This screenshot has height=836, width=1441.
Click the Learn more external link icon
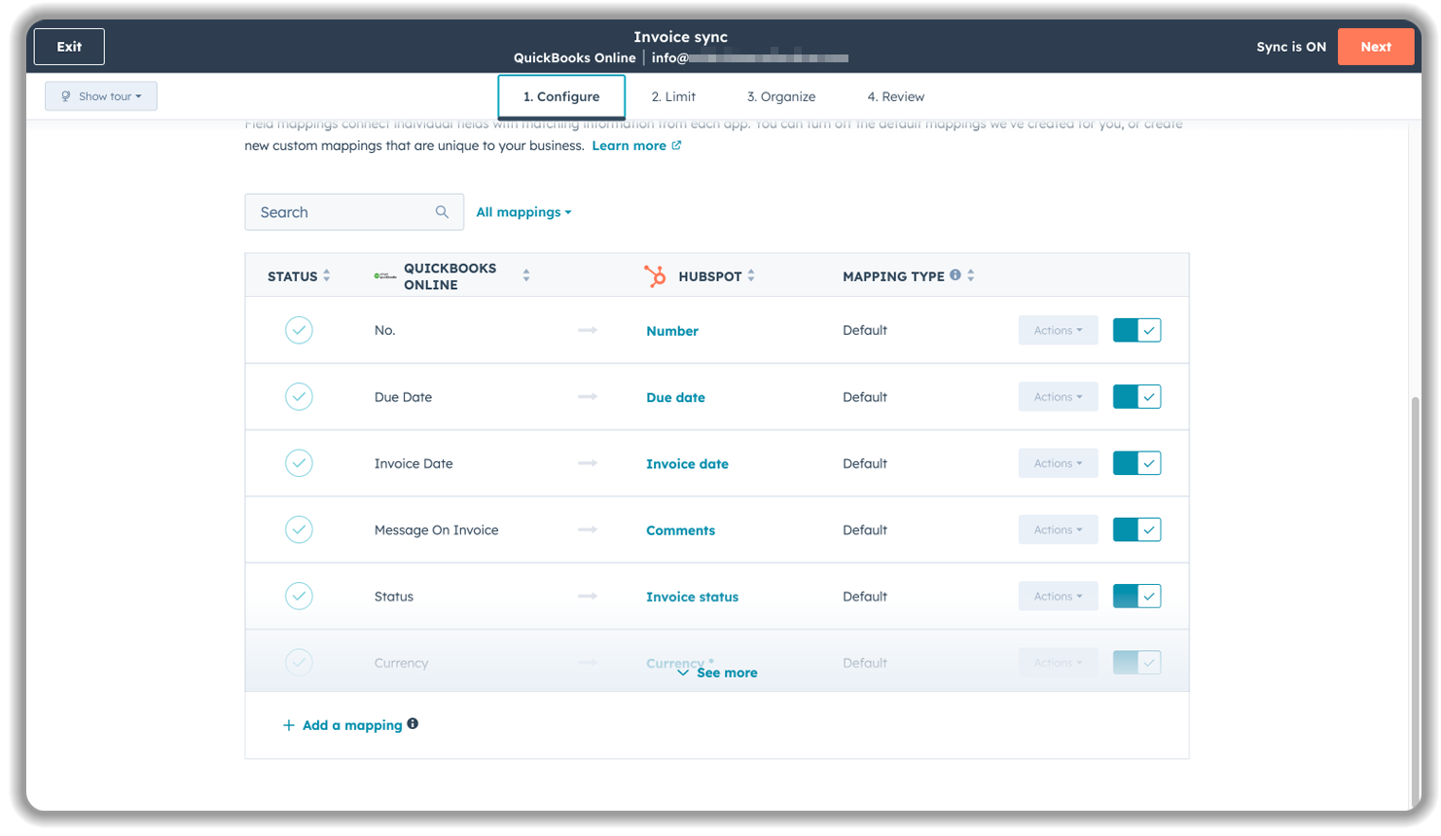point(676,146)
